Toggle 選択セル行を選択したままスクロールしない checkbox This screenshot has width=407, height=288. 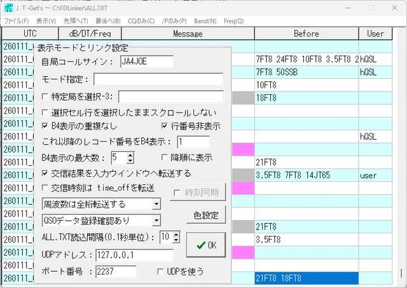tap(45, 113)
